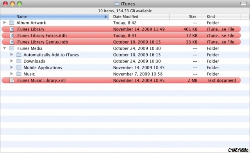Viewport: 250px width, 153px height.
Task: Click the 33 KB size value
Action: click(x=192, y=42)
